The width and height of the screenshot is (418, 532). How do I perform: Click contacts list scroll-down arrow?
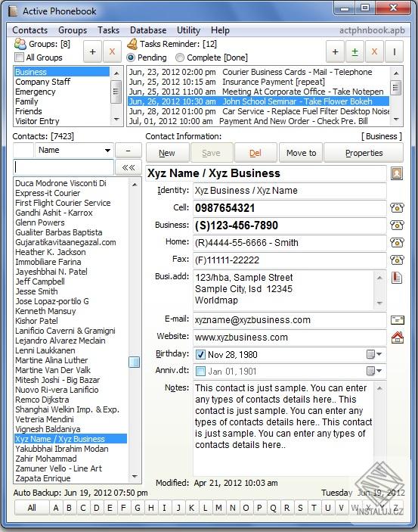(135, 476)
